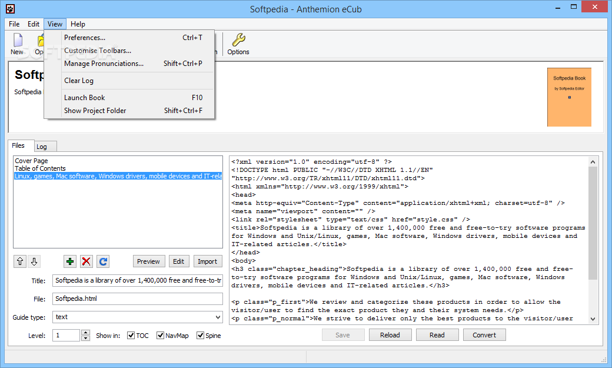Click the eCub app icon in title bar
The height and width of the screenshot is (368, 612).
click(x=10, y=9)
